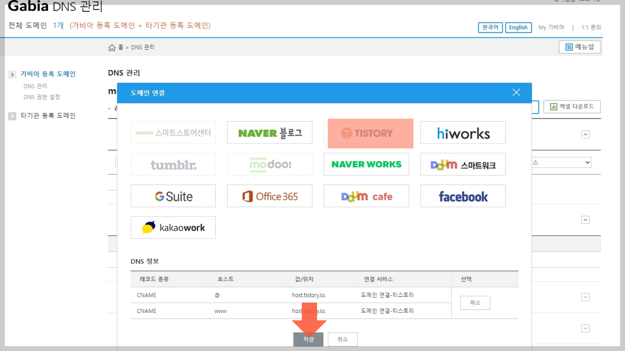Open DNS 관리 sidebar menu item
Screen dimensions: 625x351
[x=35, y=86]
